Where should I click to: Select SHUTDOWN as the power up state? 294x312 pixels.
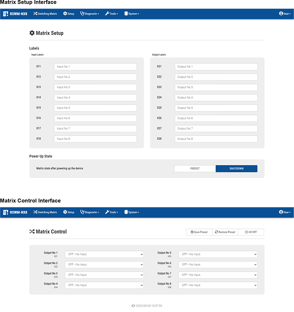[x=236, y=169]
